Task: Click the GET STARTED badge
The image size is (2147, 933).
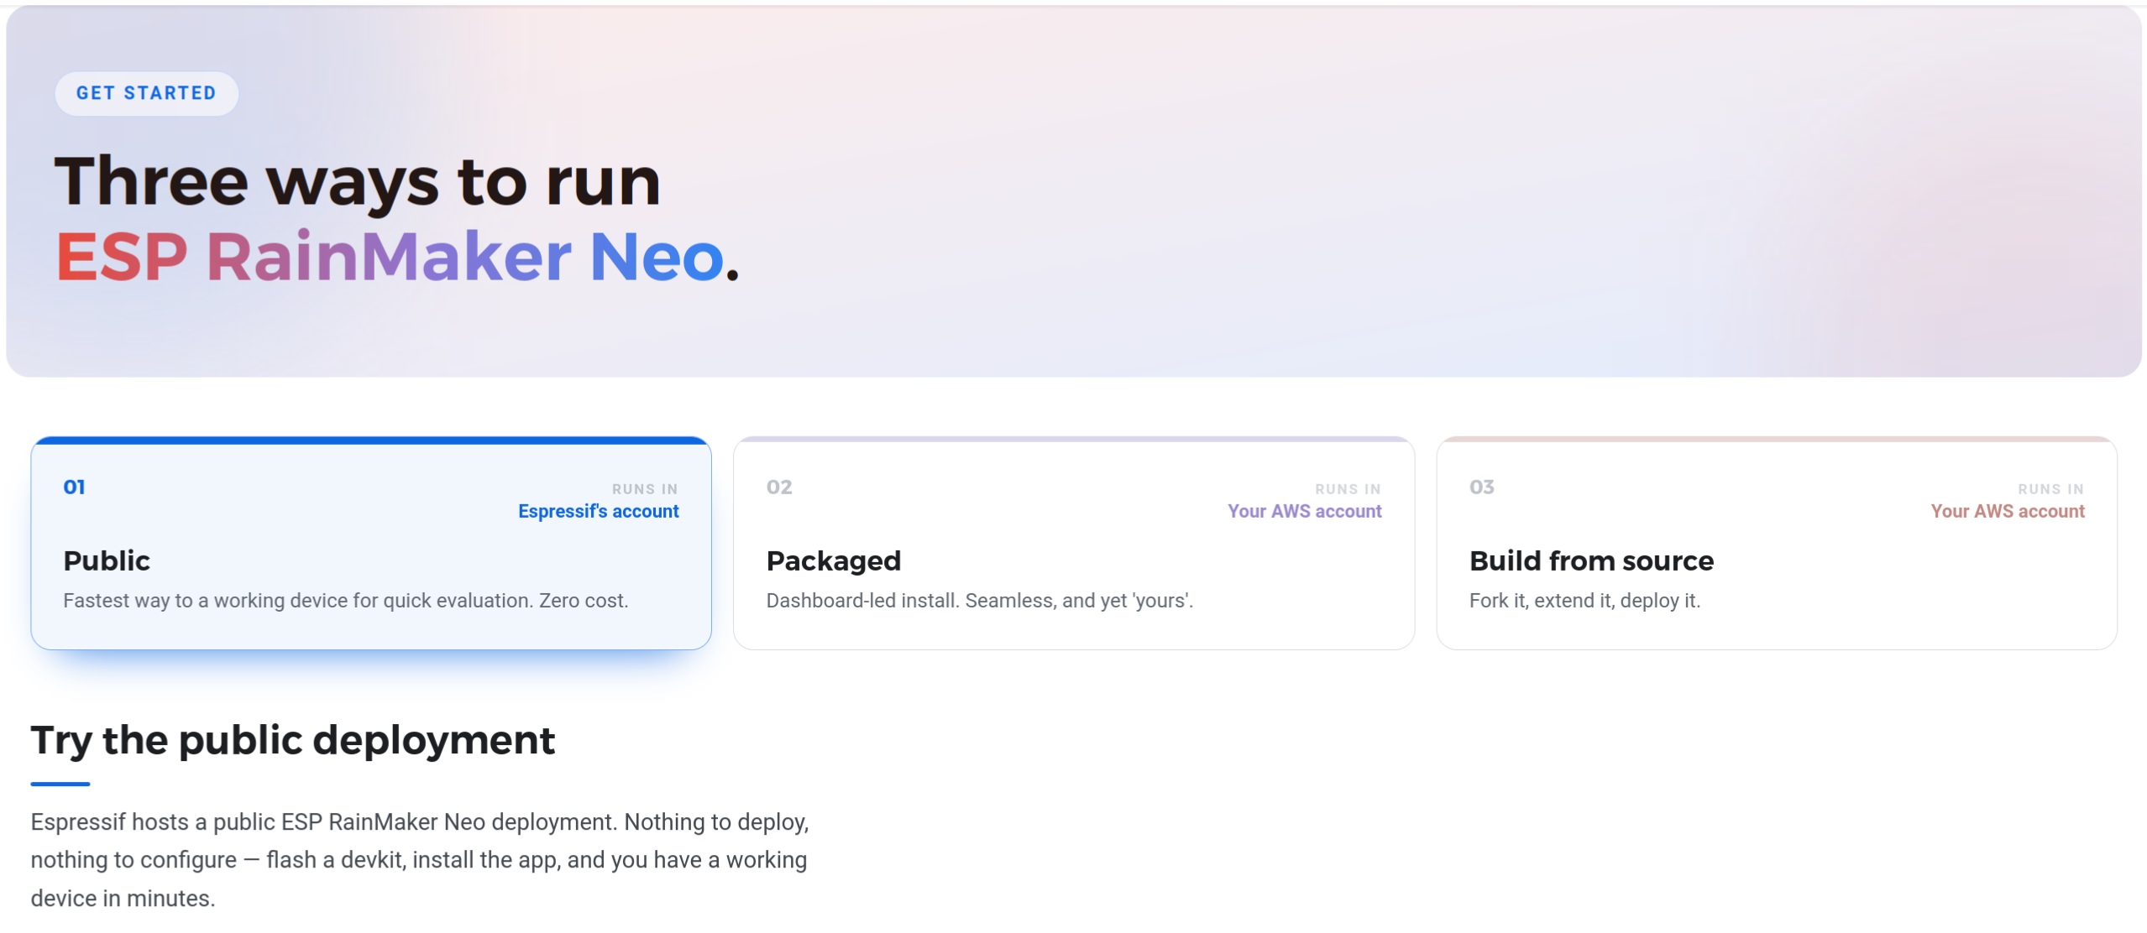Action: point(146,93)
